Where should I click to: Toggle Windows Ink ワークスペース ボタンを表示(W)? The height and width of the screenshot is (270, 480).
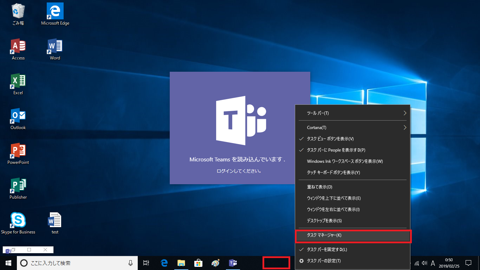(x=352, y=161)
